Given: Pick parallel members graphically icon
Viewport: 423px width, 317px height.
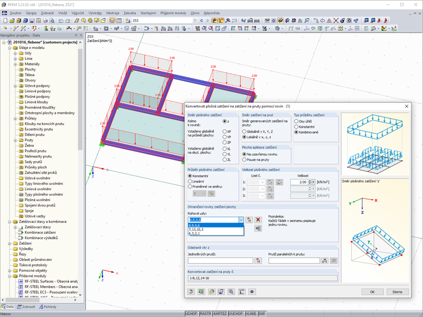Looking at the screenshot, I should coord(324,261).
